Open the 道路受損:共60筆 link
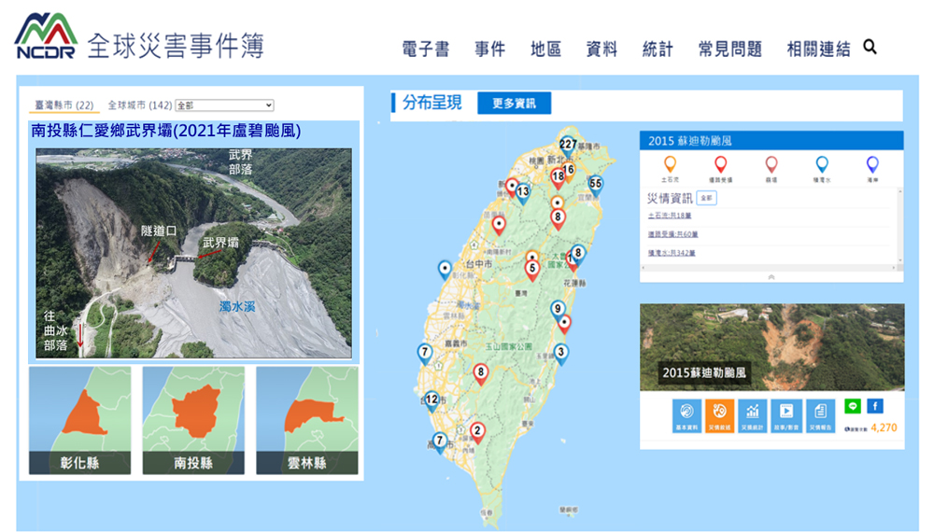Screen dimensions: 934x532 pyautogui.click(x=673, y=234)
